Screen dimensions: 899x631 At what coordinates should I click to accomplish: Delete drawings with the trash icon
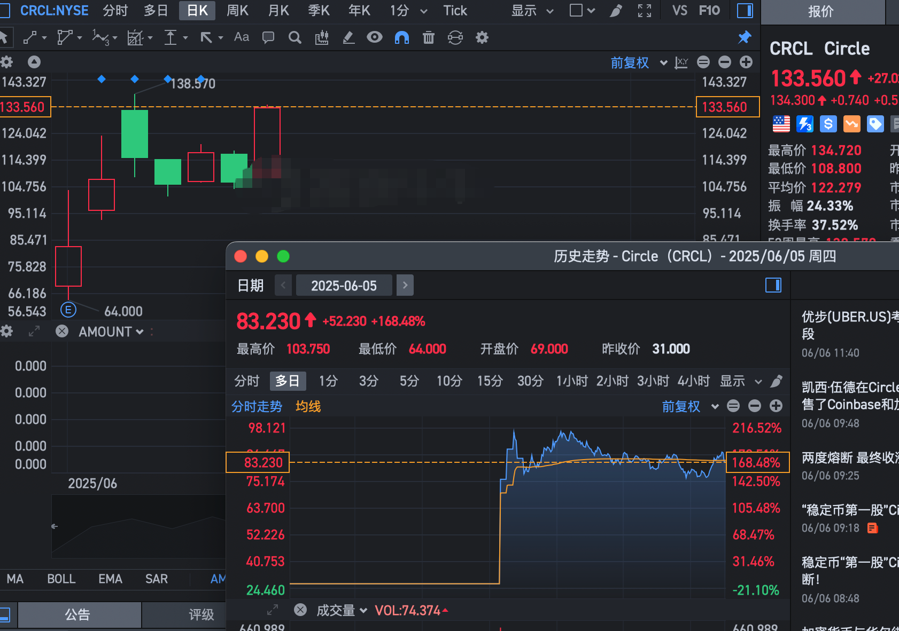pyautogui.click(x=429, y=37)
